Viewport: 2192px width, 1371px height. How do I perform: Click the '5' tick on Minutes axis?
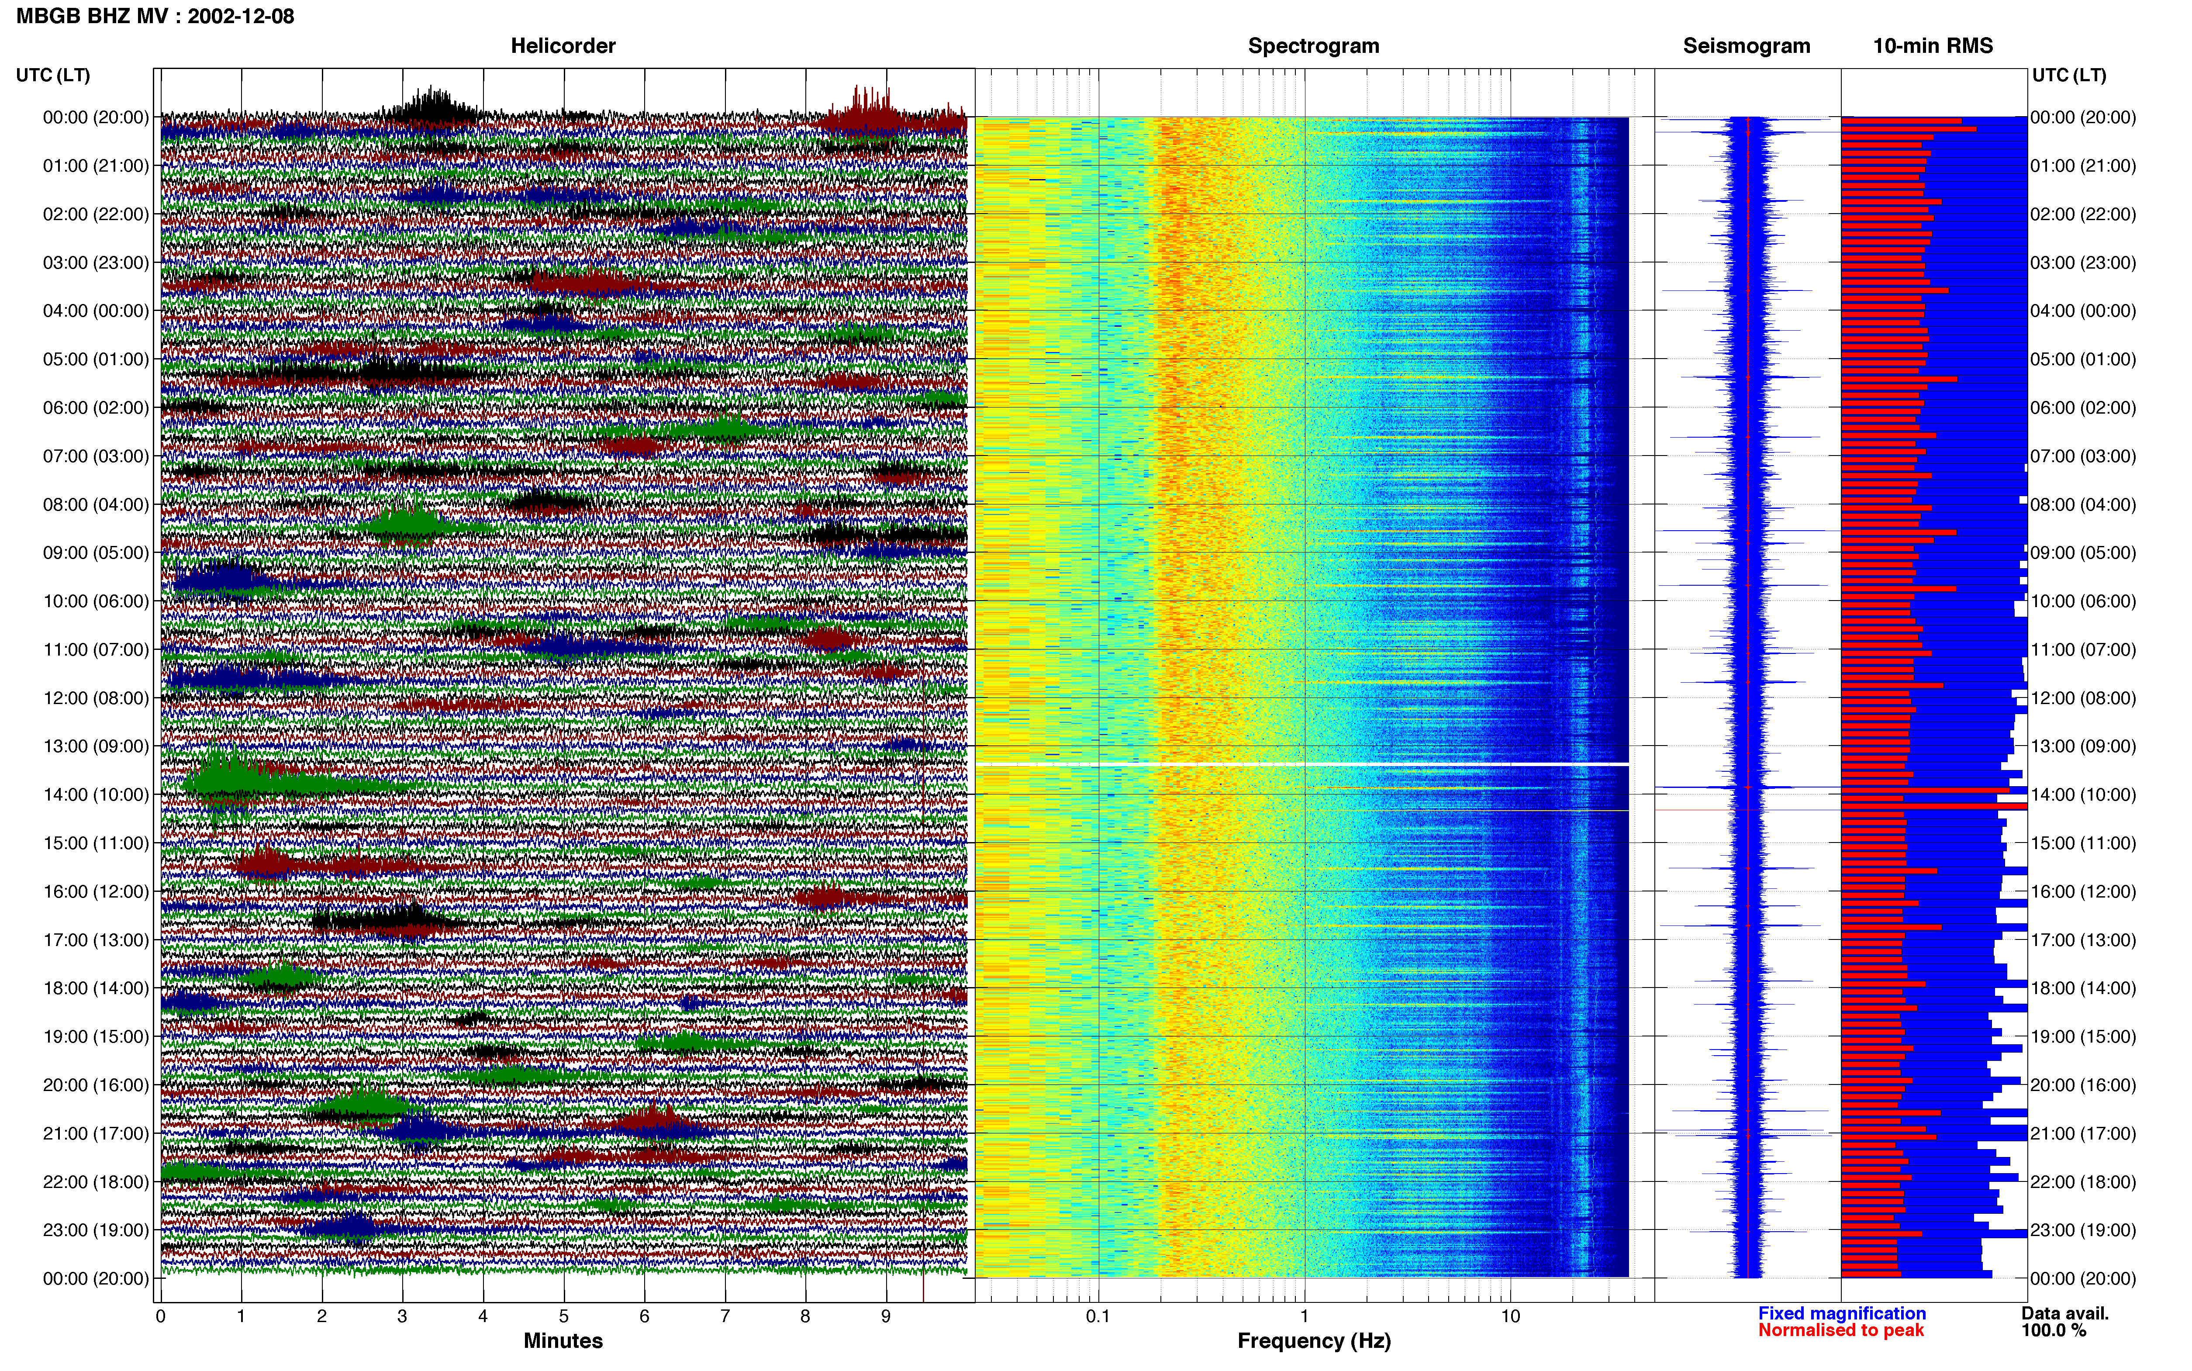(x=564, y=1316)
